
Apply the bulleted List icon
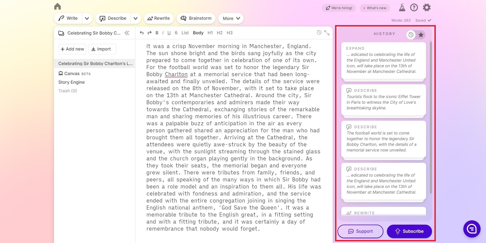pyautogui.click(x=185, y=33)
